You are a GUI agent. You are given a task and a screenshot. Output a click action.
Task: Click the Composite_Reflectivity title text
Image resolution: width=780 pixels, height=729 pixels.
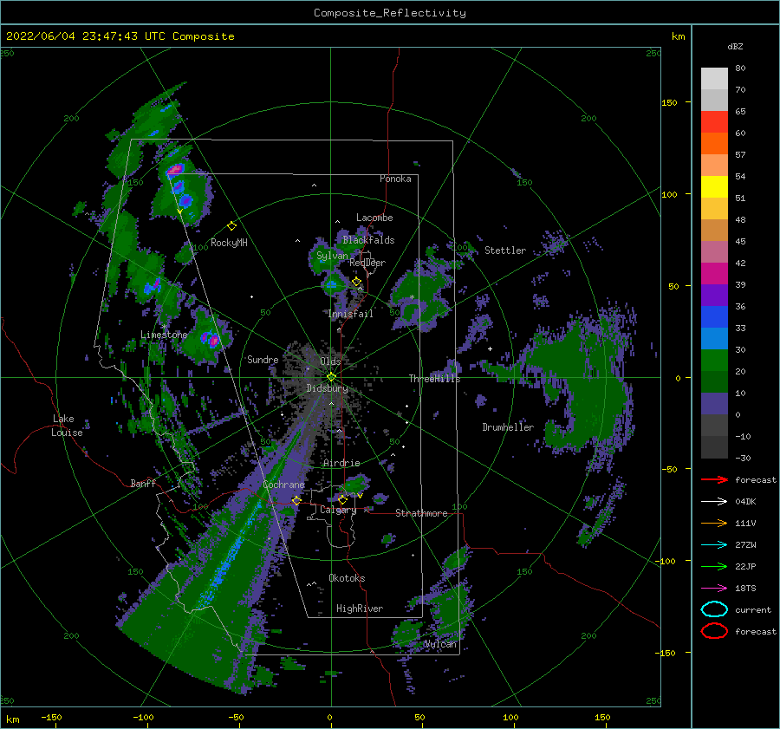click(390, 13)
